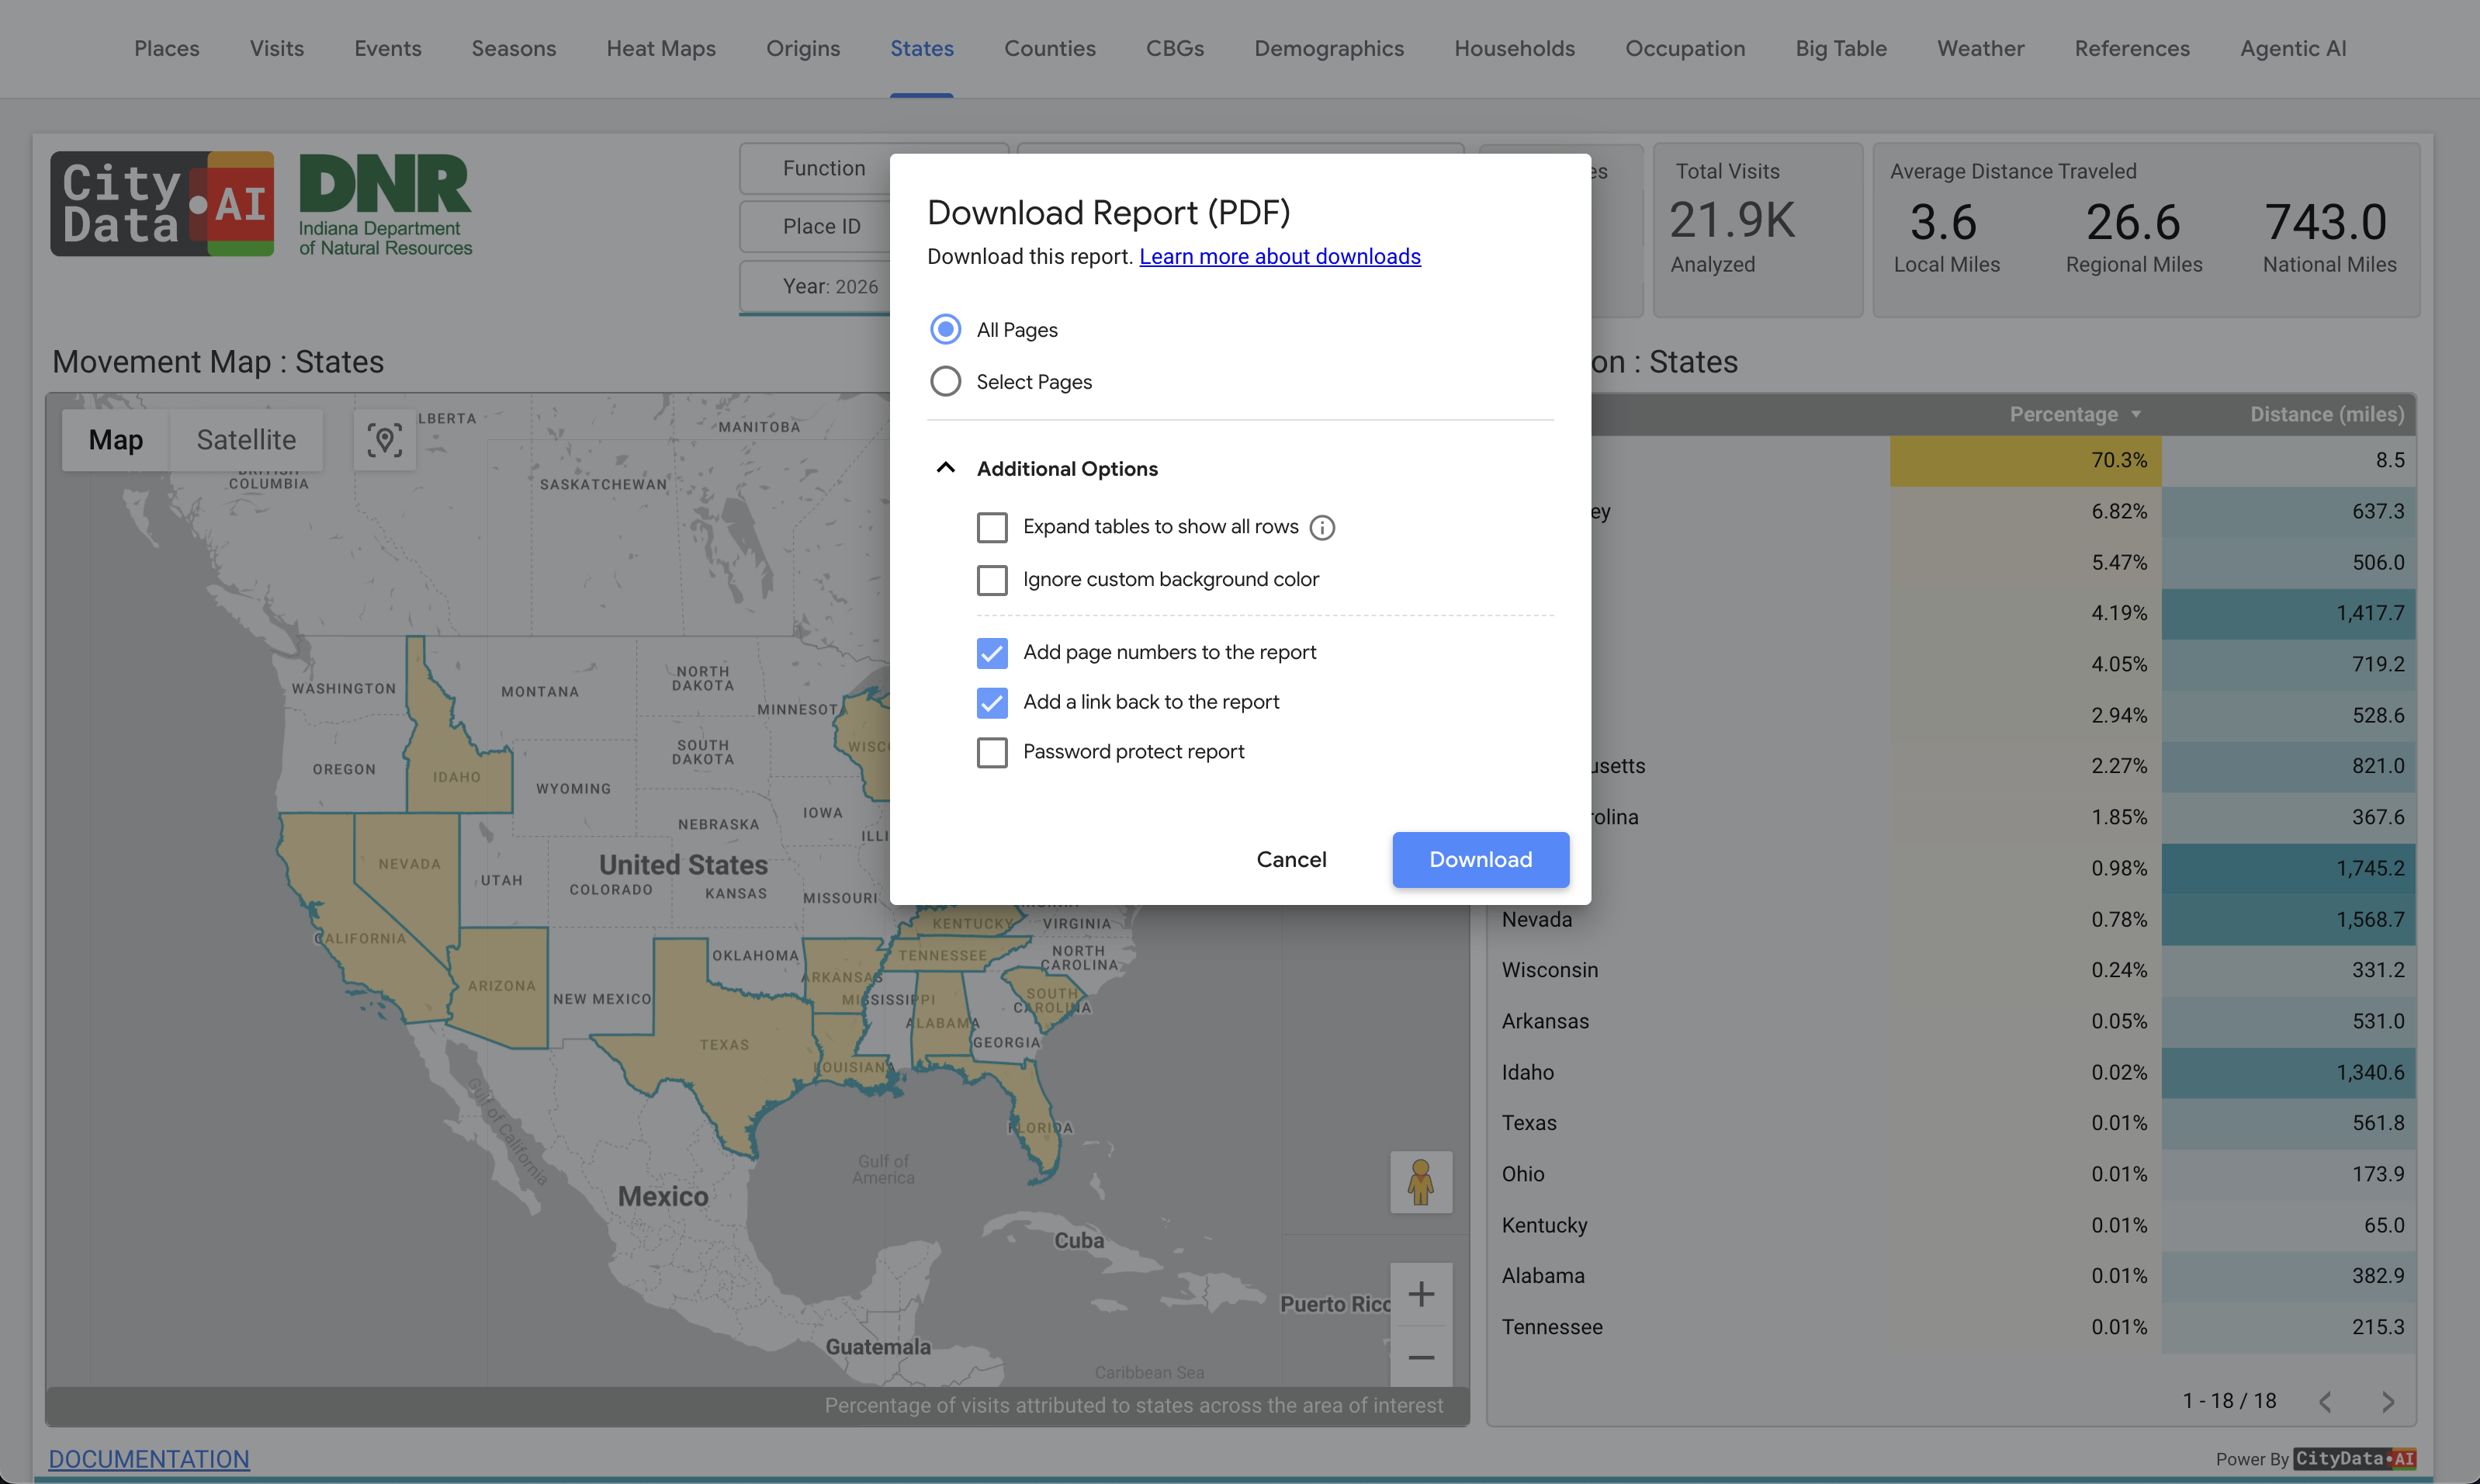Viewport: 2480px width, 1484px height.
Task: Open Street View pegman icon on map
Action: [x=1421, y=1182]
